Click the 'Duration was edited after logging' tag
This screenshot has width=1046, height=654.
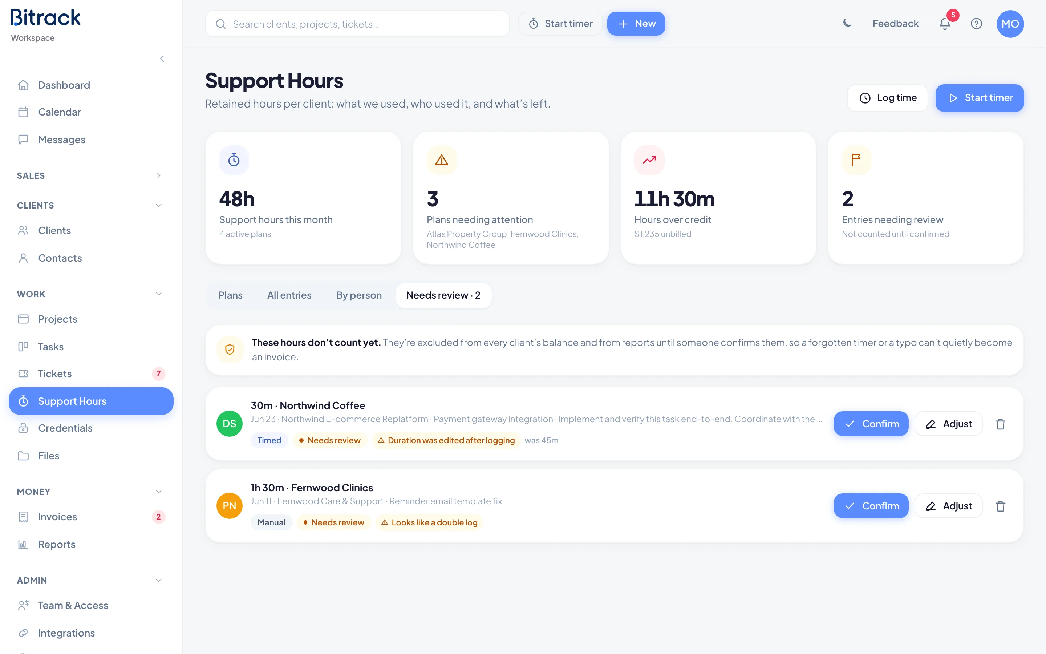pyautogui.click(x=446, y=440)
